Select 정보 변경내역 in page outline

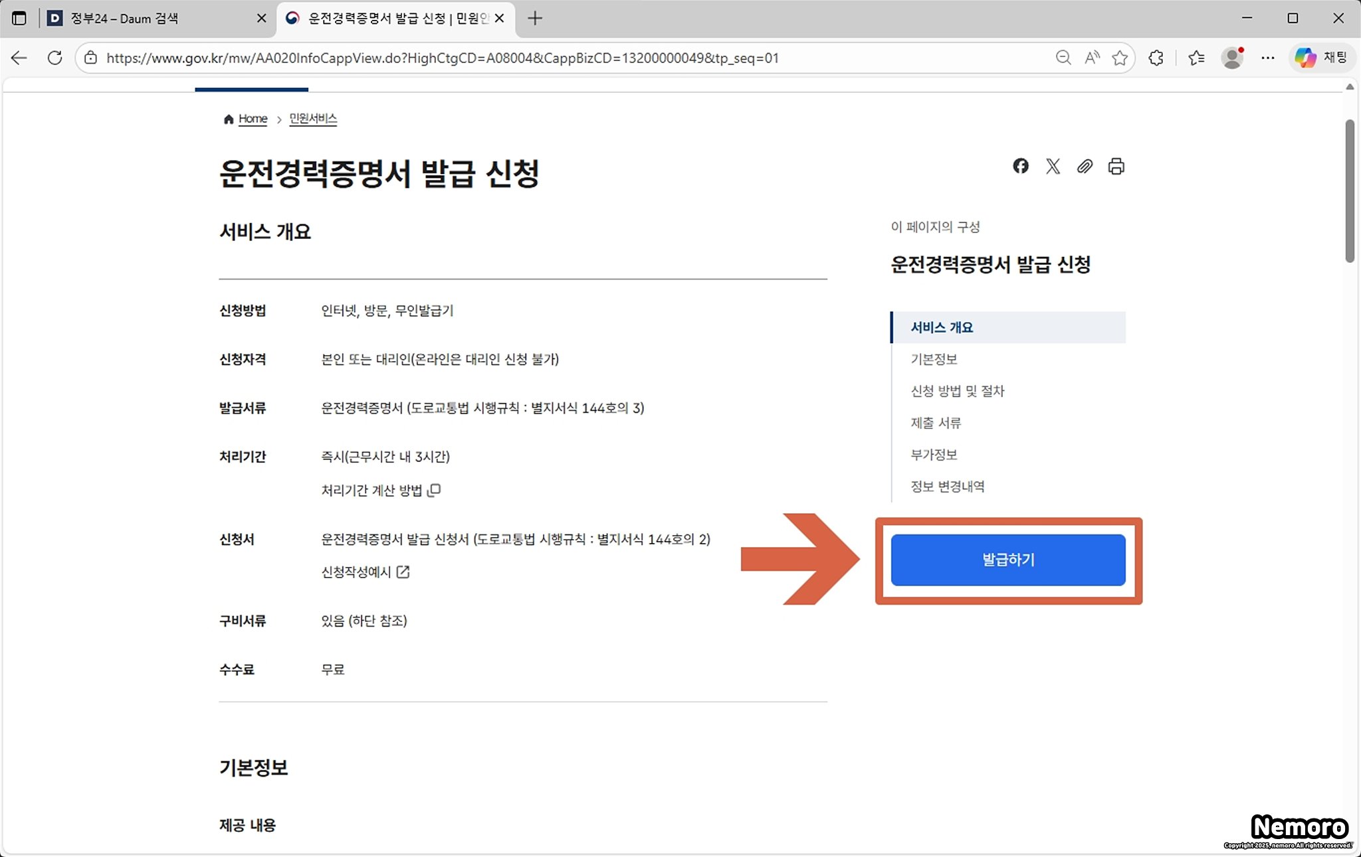tap(947, 487)
